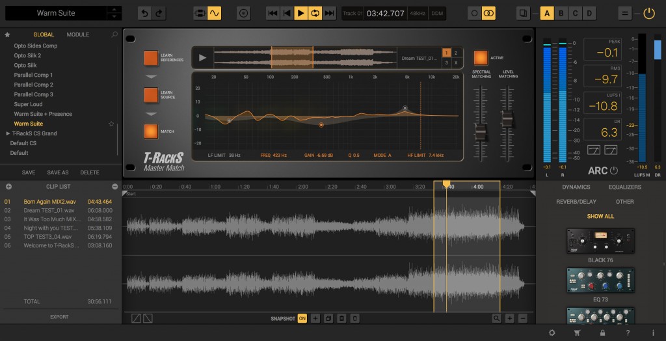This screenshot has width=666, height=341.
Task: Select the BLACK 76 module thumbnail
Action: [600, 241]
